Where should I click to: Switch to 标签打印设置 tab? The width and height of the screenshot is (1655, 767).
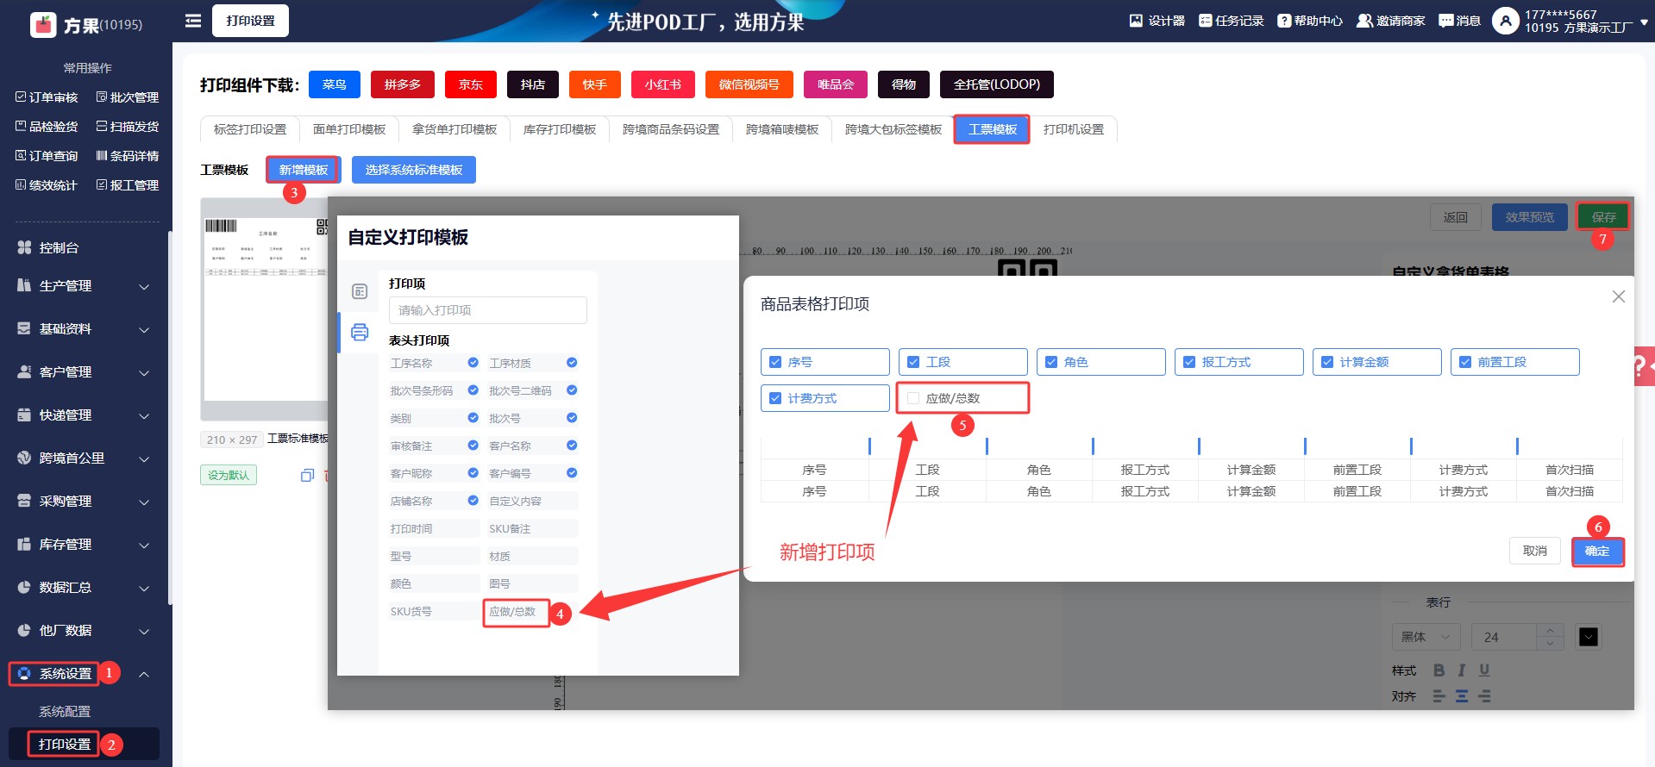[x=250, y=129]
